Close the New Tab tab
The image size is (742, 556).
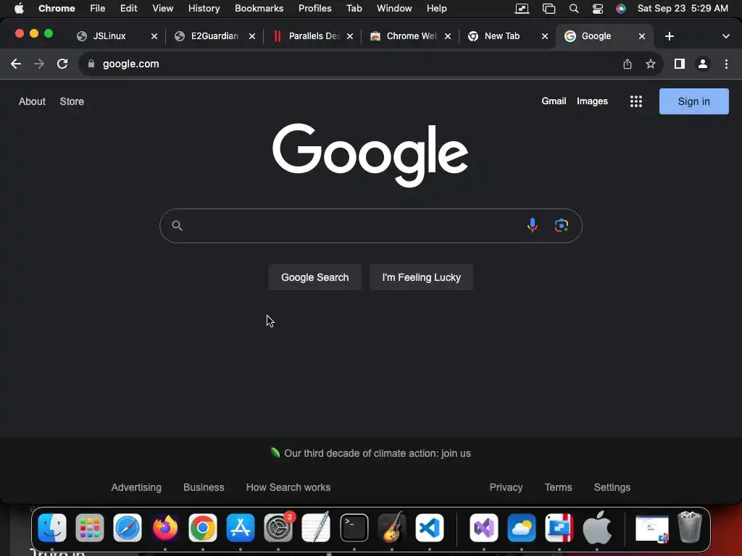click(545, 36)
